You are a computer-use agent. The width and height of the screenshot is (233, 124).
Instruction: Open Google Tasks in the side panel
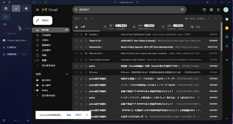[x=227, y=37]
